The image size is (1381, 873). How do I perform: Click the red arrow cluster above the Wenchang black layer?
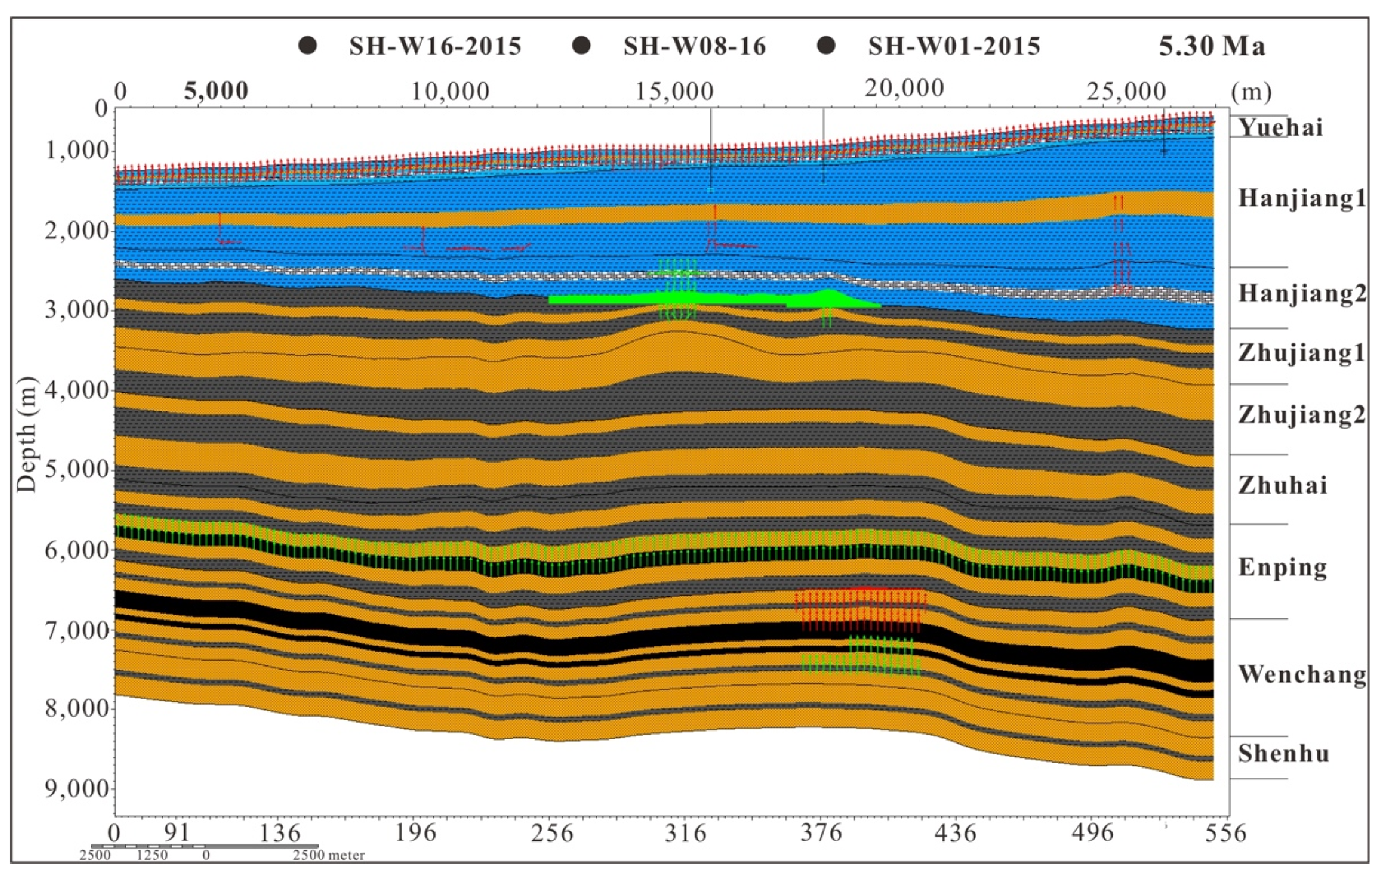click(861, 608)
